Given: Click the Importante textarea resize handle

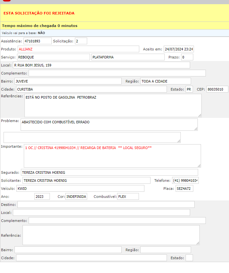Looking at the screenshot, I should (199, 165).
